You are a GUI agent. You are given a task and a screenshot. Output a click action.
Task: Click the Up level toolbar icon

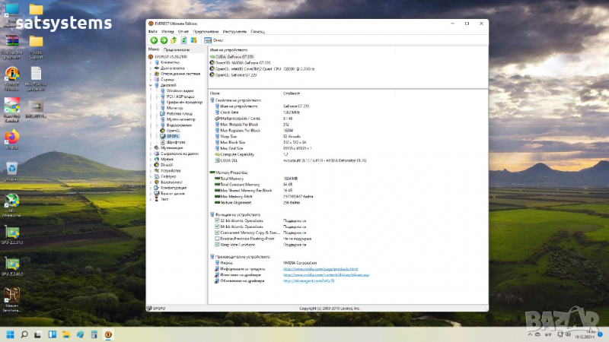tap(174, 40)
